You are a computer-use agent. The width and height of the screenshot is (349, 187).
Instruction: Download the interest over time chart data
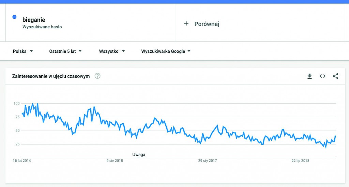pyautogui.click(x=309, y=76)
